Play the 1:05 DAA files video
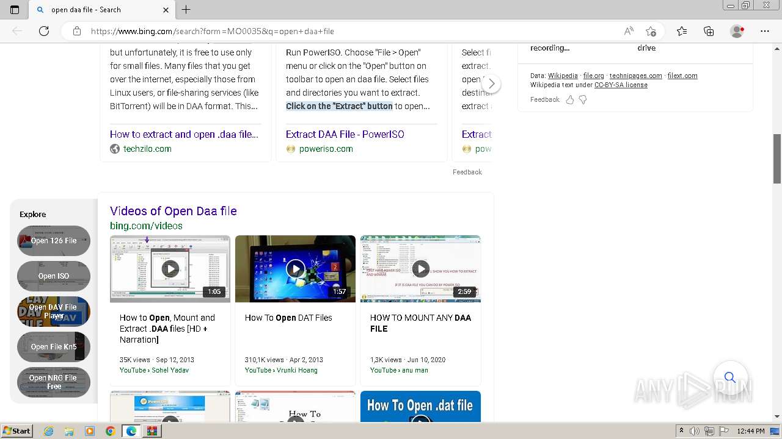The width and height of the screenshot is (782, 439). pyautogui.click(x=170, y=268)
